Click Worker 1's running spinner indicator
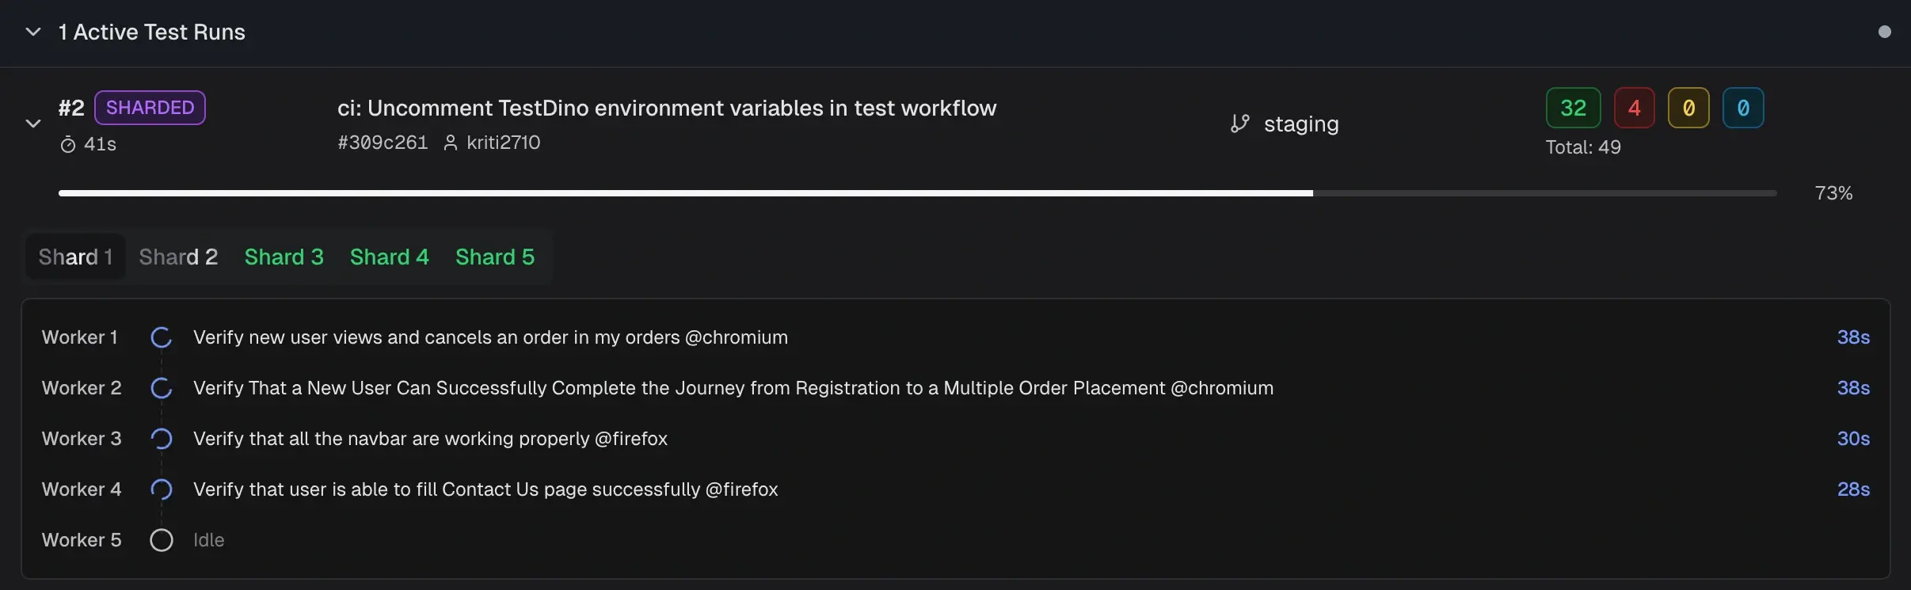Image resolution: width=1911 pixels, height=590 pixels. coord(161,337)
